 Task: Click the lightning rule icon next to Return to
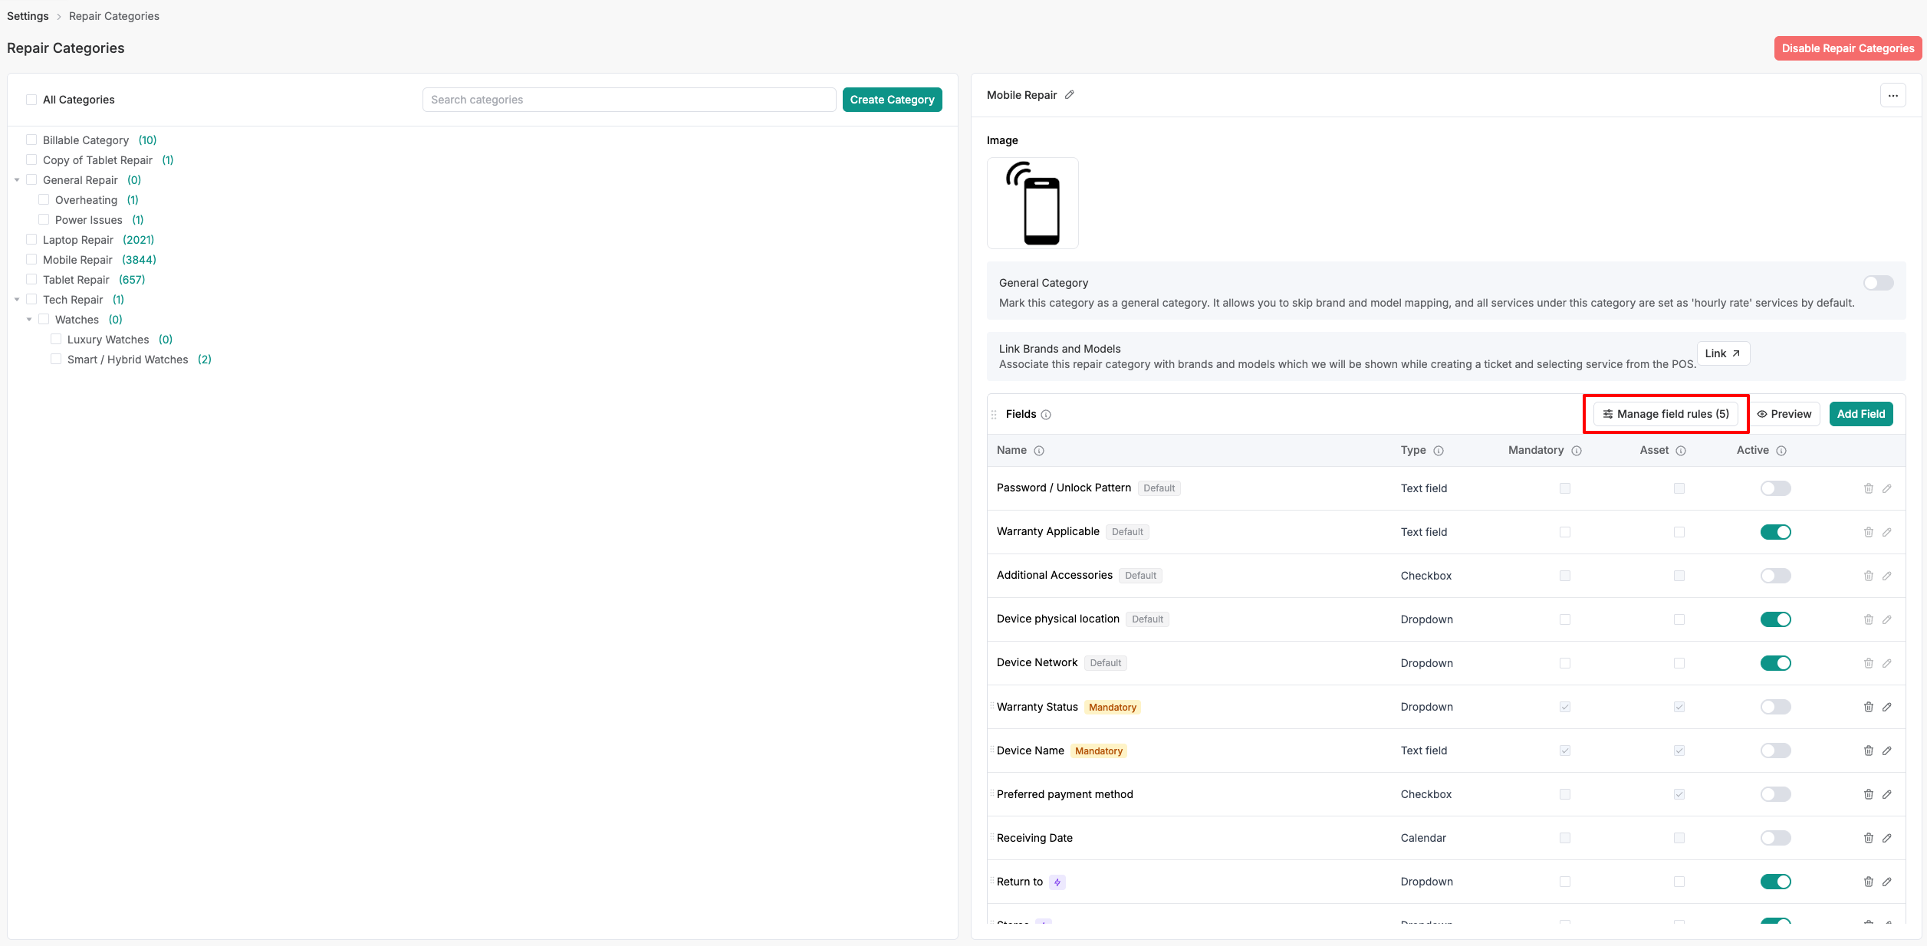[1057, 882]
